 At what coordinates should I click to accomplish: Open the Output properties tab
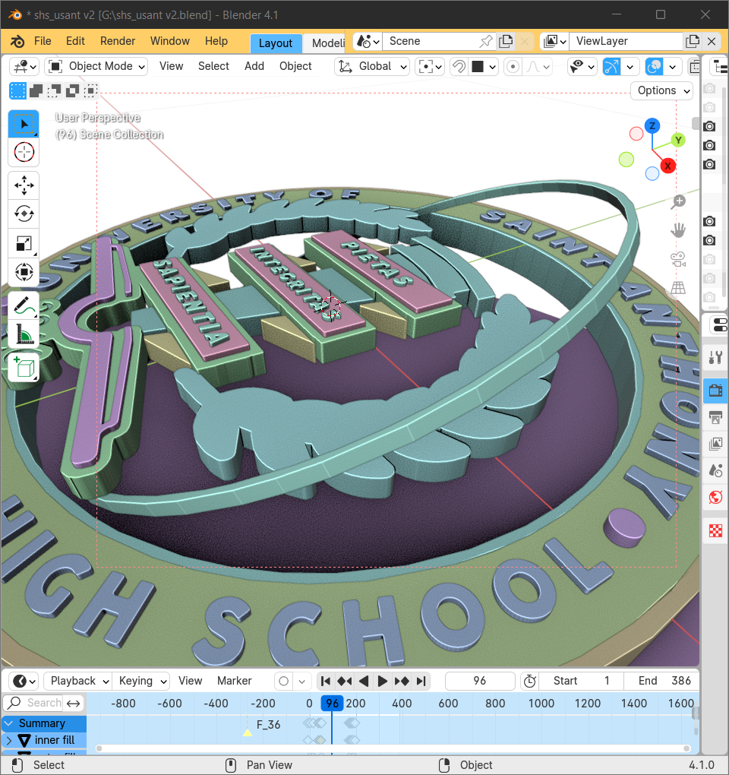[x=715, y=417]
